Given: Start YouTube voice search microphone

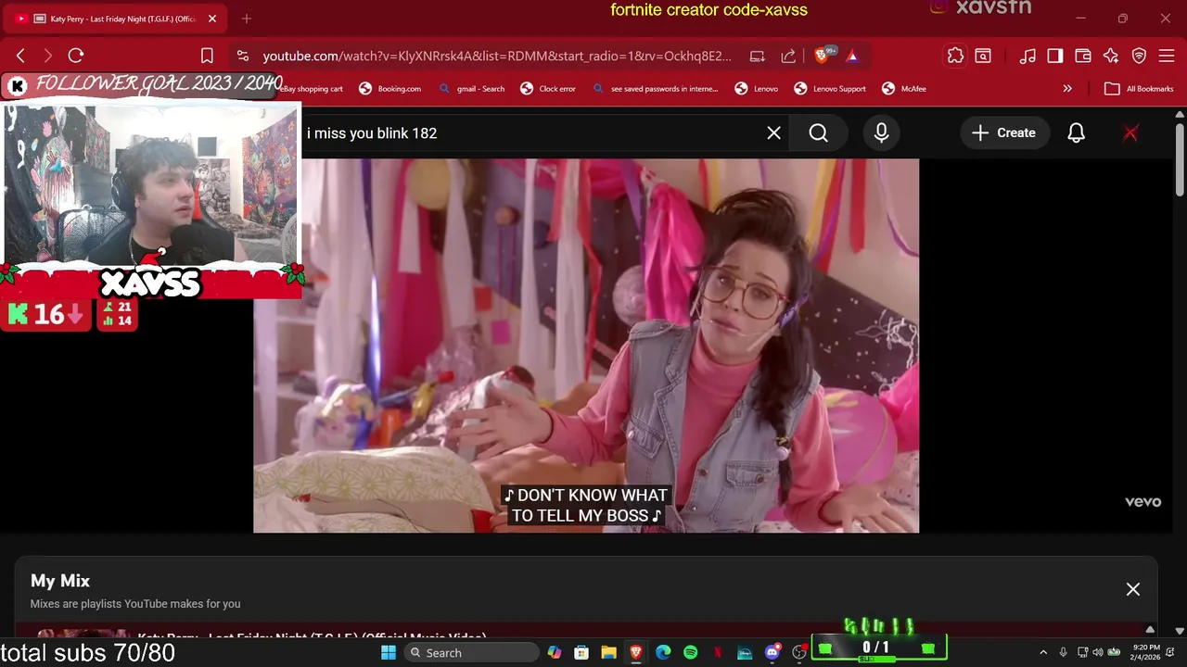Looking at the screenshot, I should coord(881,133).
